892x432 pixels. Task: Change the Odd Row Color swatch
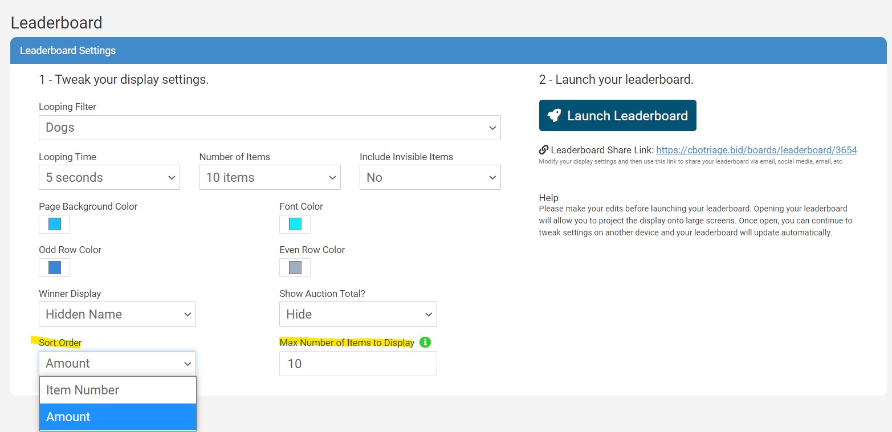coord(55,267)
